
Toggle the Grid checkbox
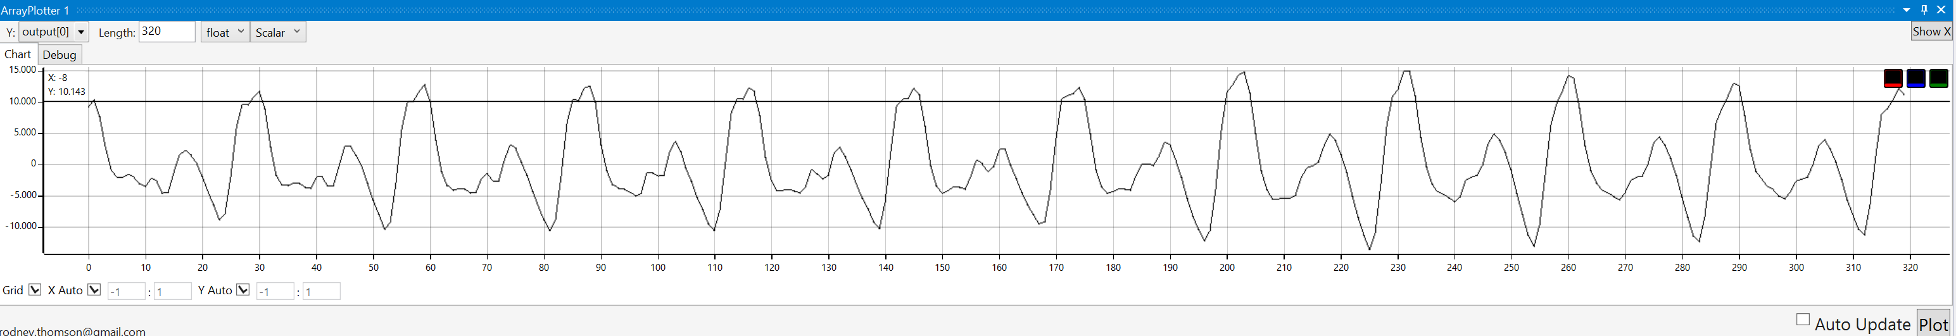[x=35, y=290]
